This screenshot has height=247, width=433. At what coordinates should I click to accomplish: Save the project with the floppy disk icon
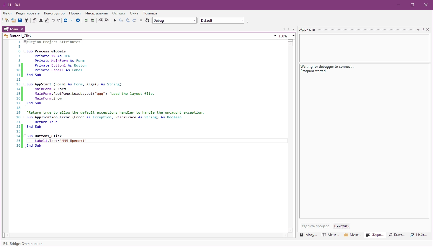(x=20, y=20)
